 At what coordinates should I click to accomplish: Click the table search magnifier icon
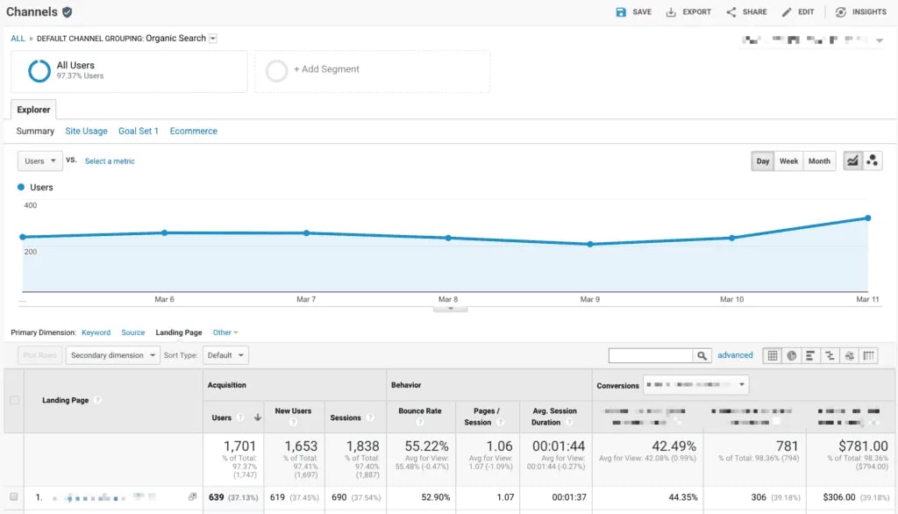tap(702, 355)
